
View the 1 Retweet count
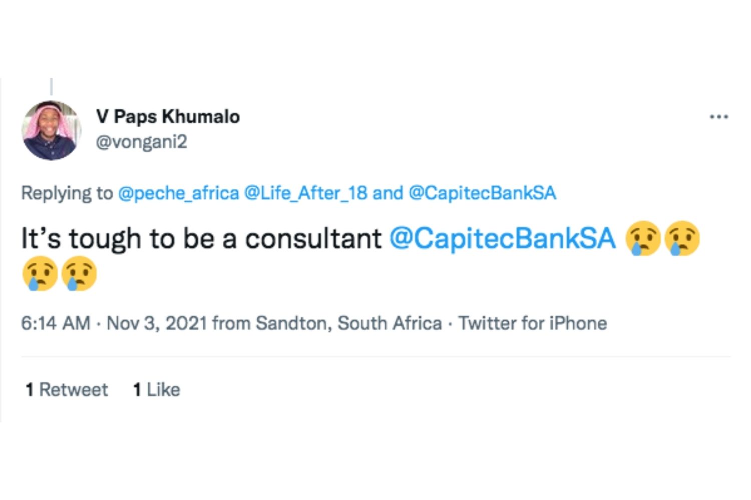[x=67, y=389]
